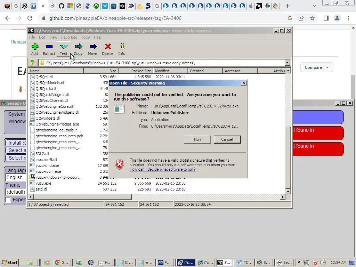Click the horizontal scrollbar right arrow in 7-Zip

(x=282, y=197)
